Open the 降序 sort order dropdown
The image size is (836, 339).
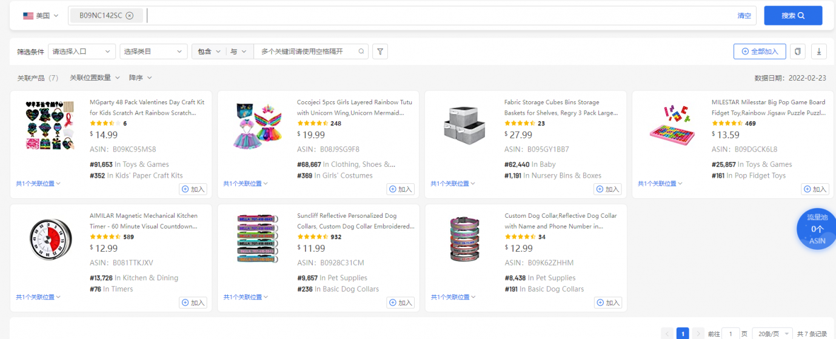coord(140,78)
